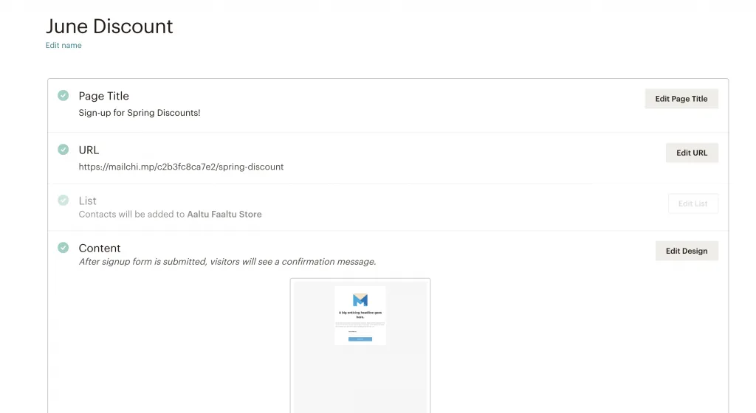The height and width of the screenshot is (413, 756).
Task: Click the Content section checkmark icon
Action: [63, 247]
